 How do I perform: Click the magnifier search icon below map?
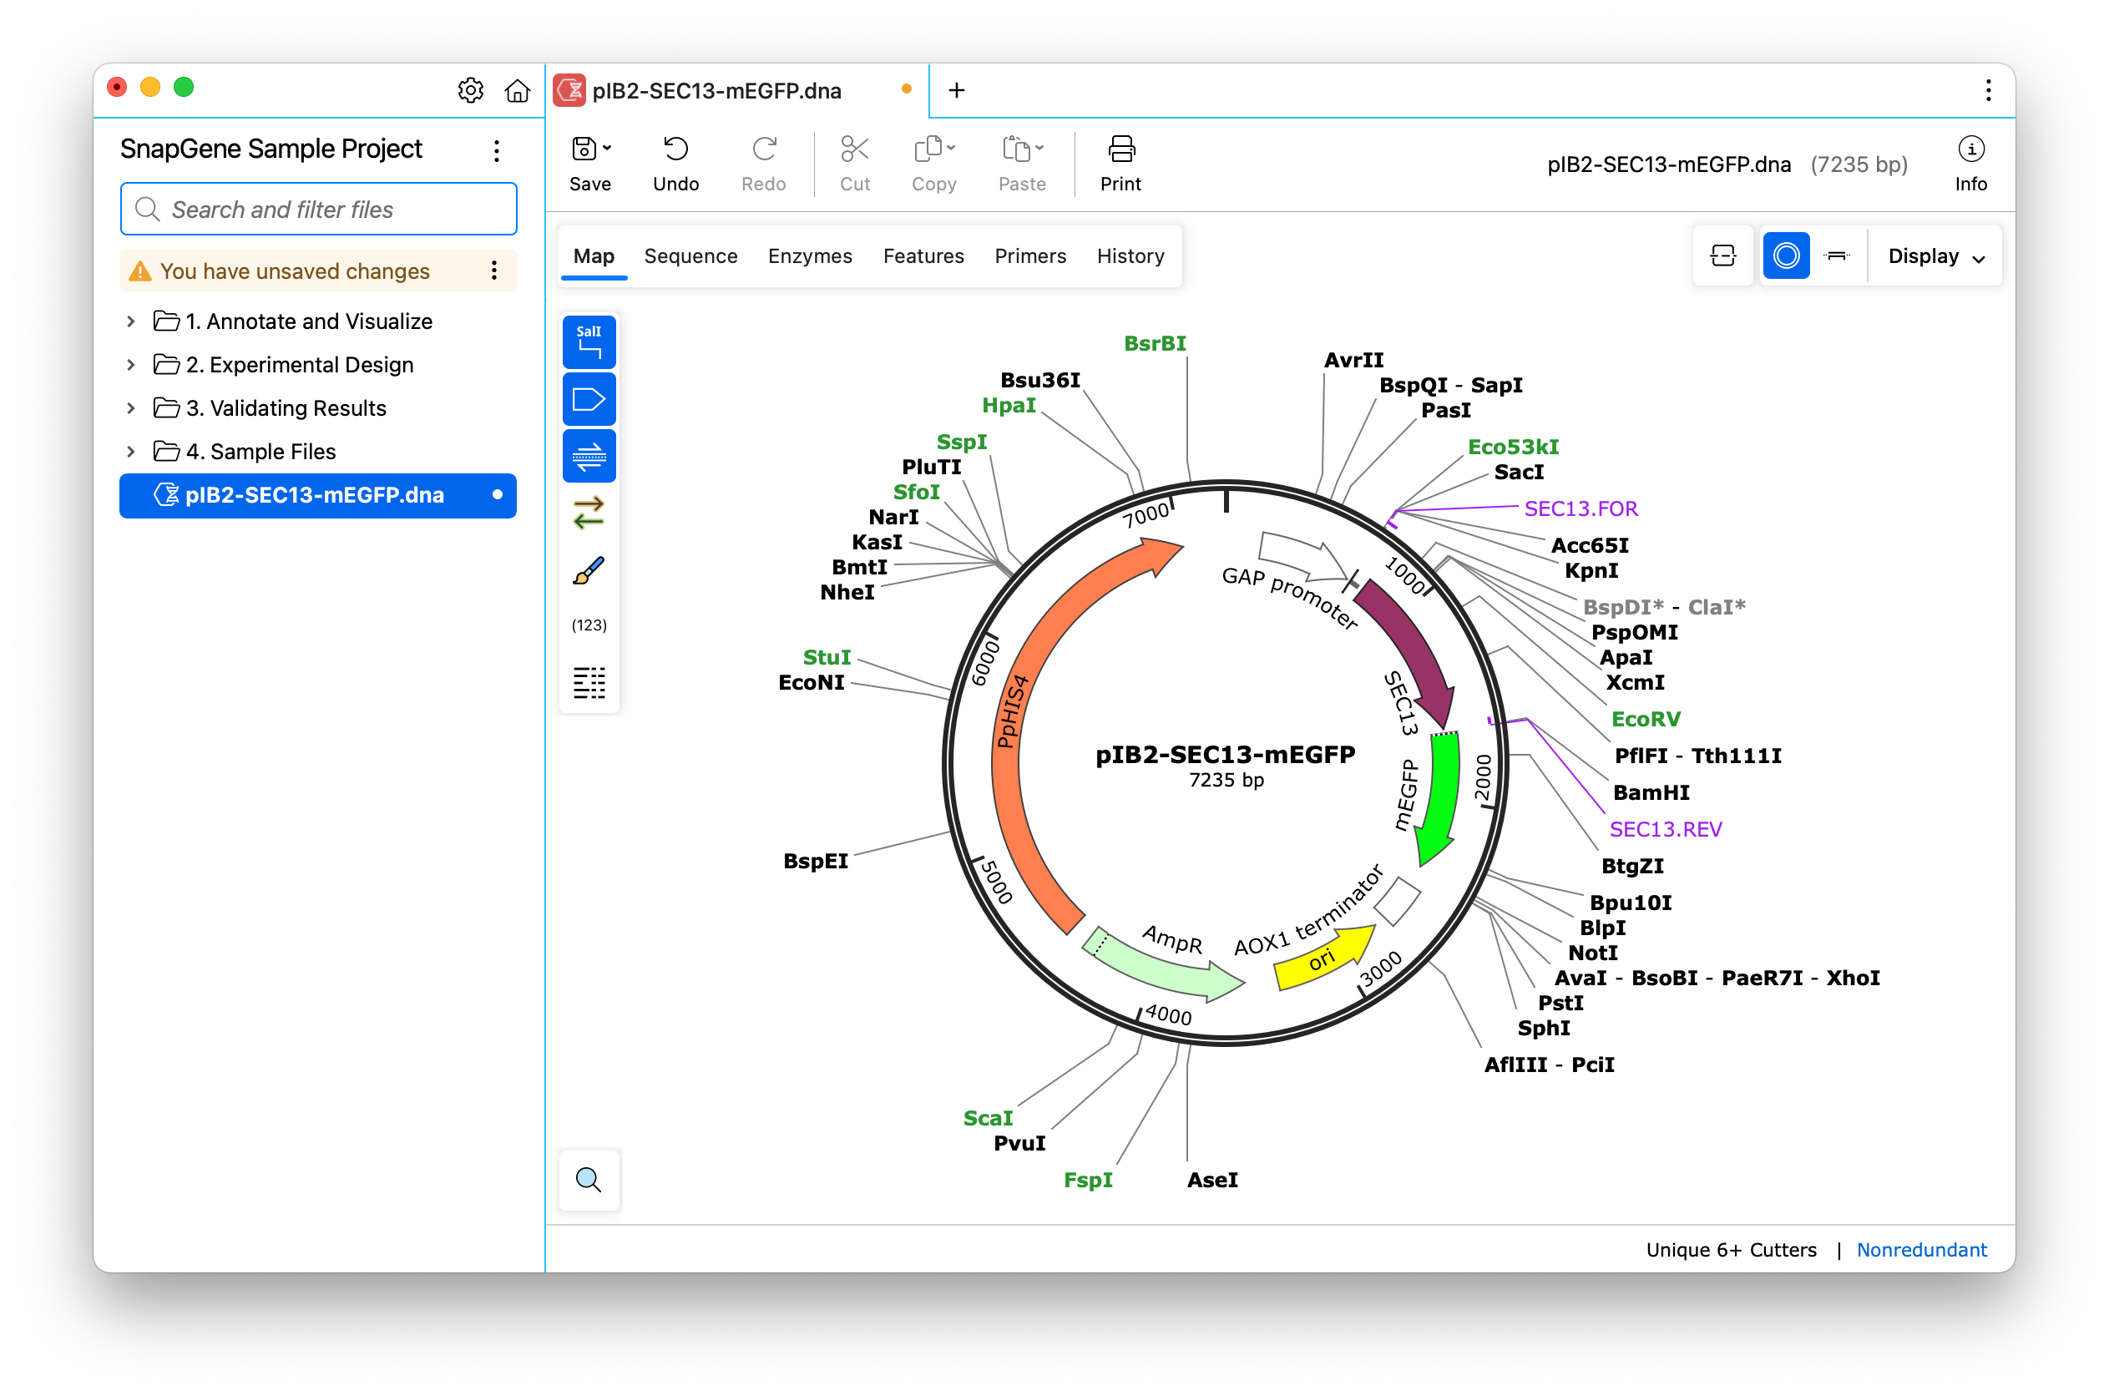tap(589, 1180)
